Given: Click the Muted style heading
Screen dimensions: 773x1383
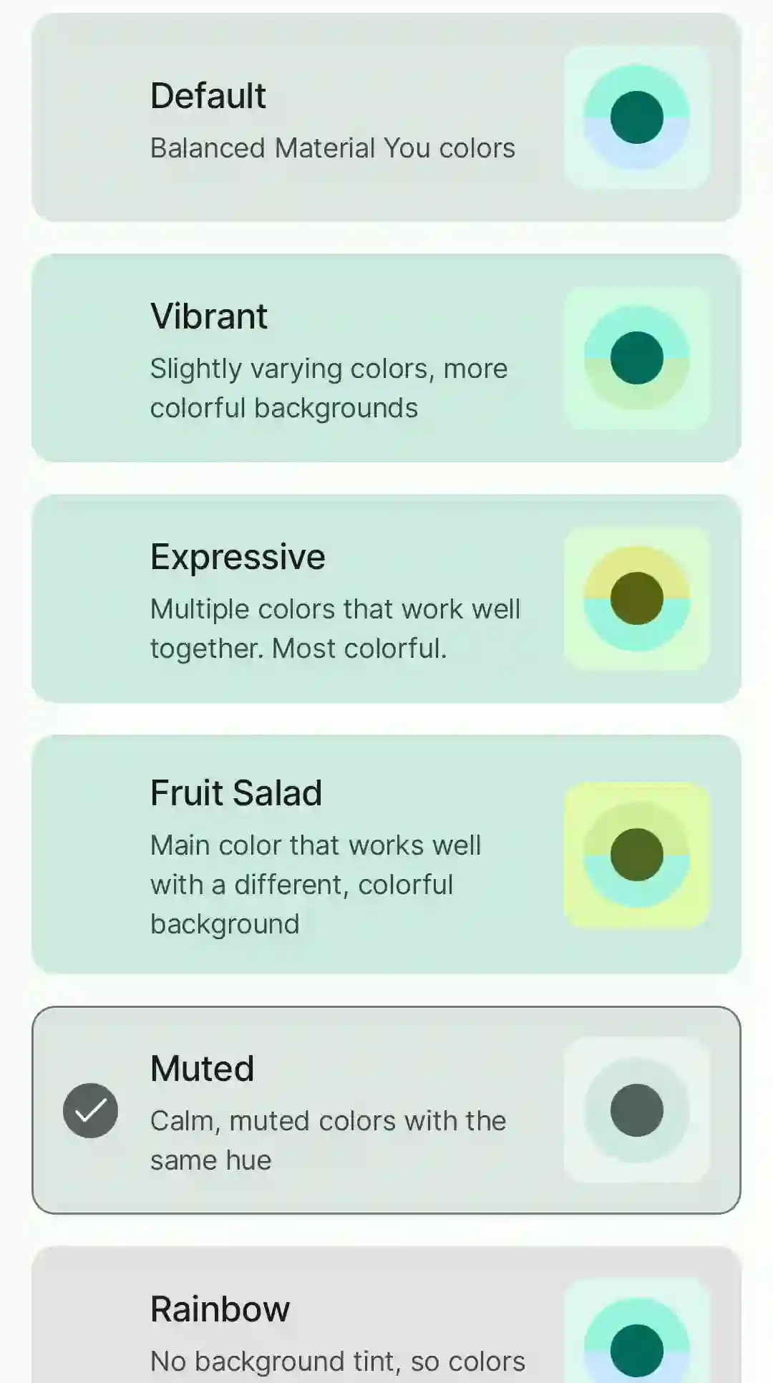Looking at the screenshot, I should [x=202, y=1069].
